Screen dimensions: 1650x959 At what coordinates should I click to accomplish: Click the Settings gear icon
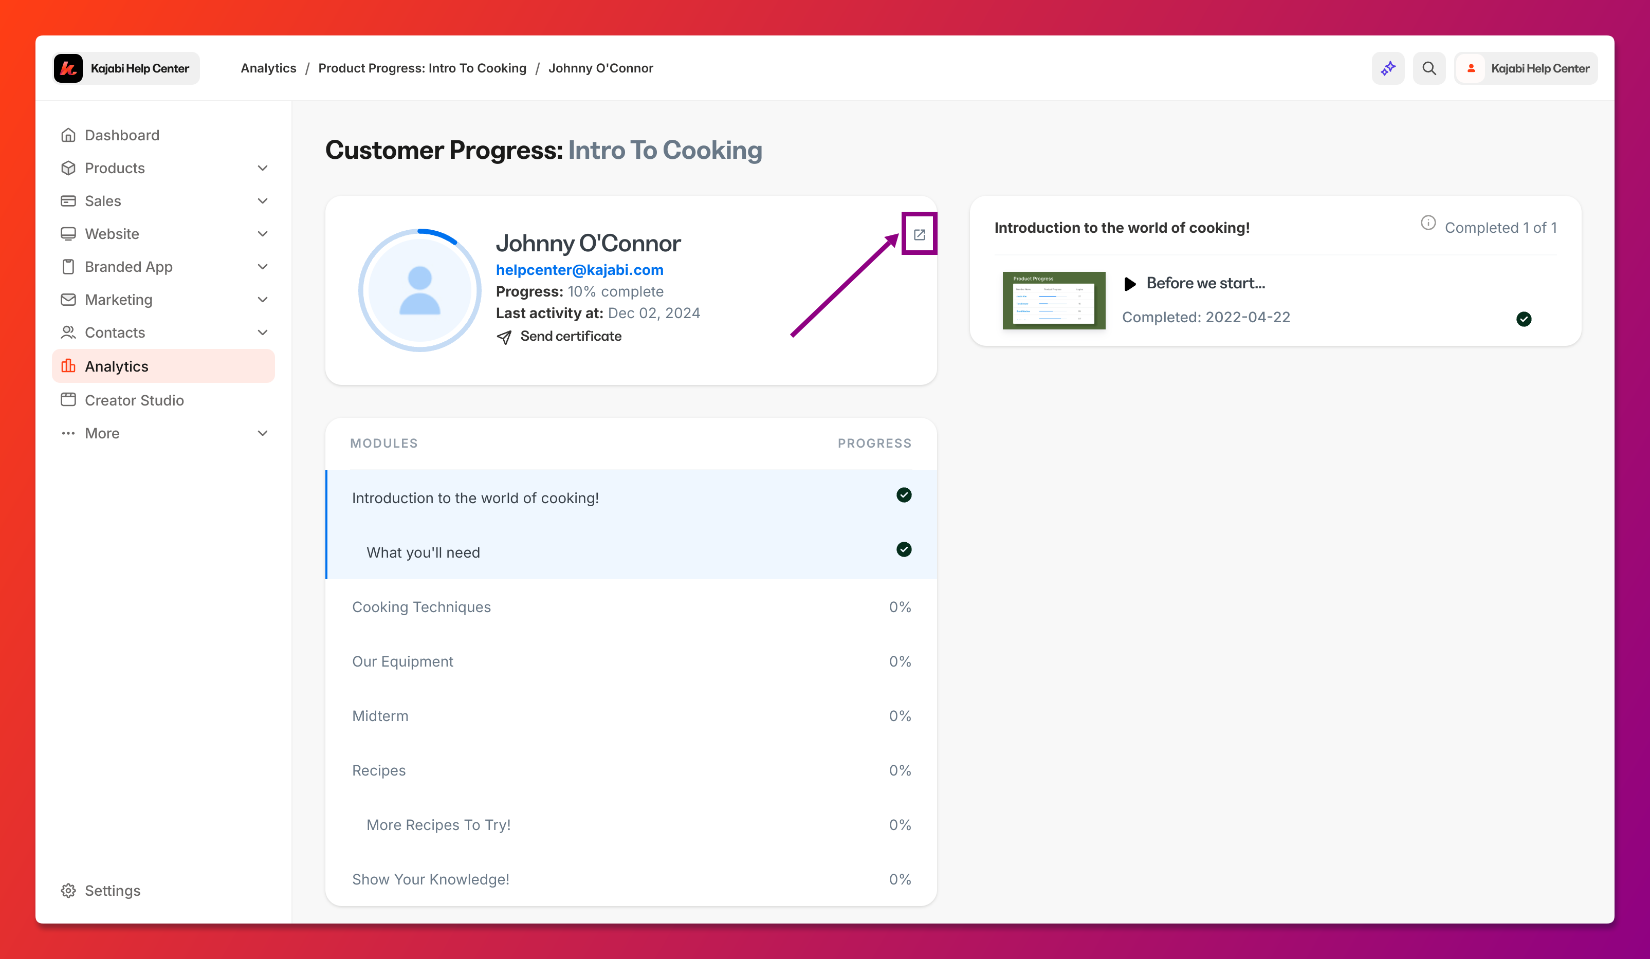[68, 890]
